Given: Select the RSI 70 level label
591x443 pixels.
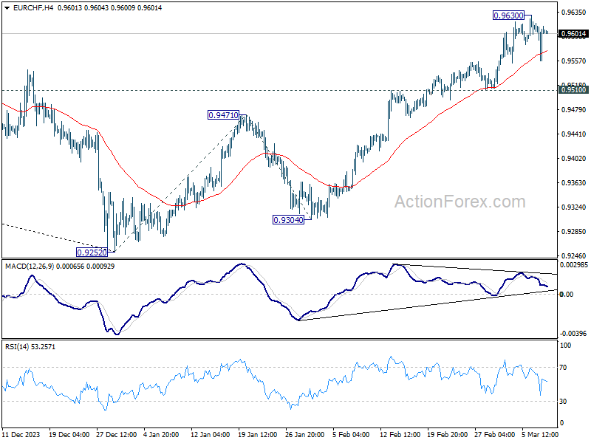Looking at the screenshot, I should click(563, 368).
